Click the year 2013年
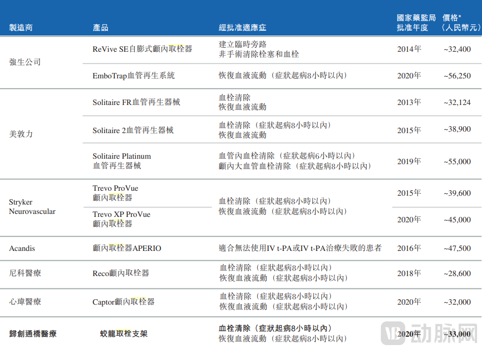 (409, 103)
